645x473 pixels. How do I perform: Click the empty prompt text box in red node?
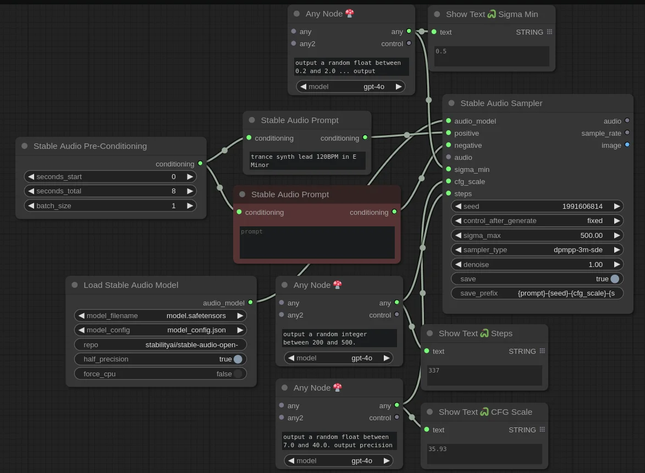(x=317, y=242)
